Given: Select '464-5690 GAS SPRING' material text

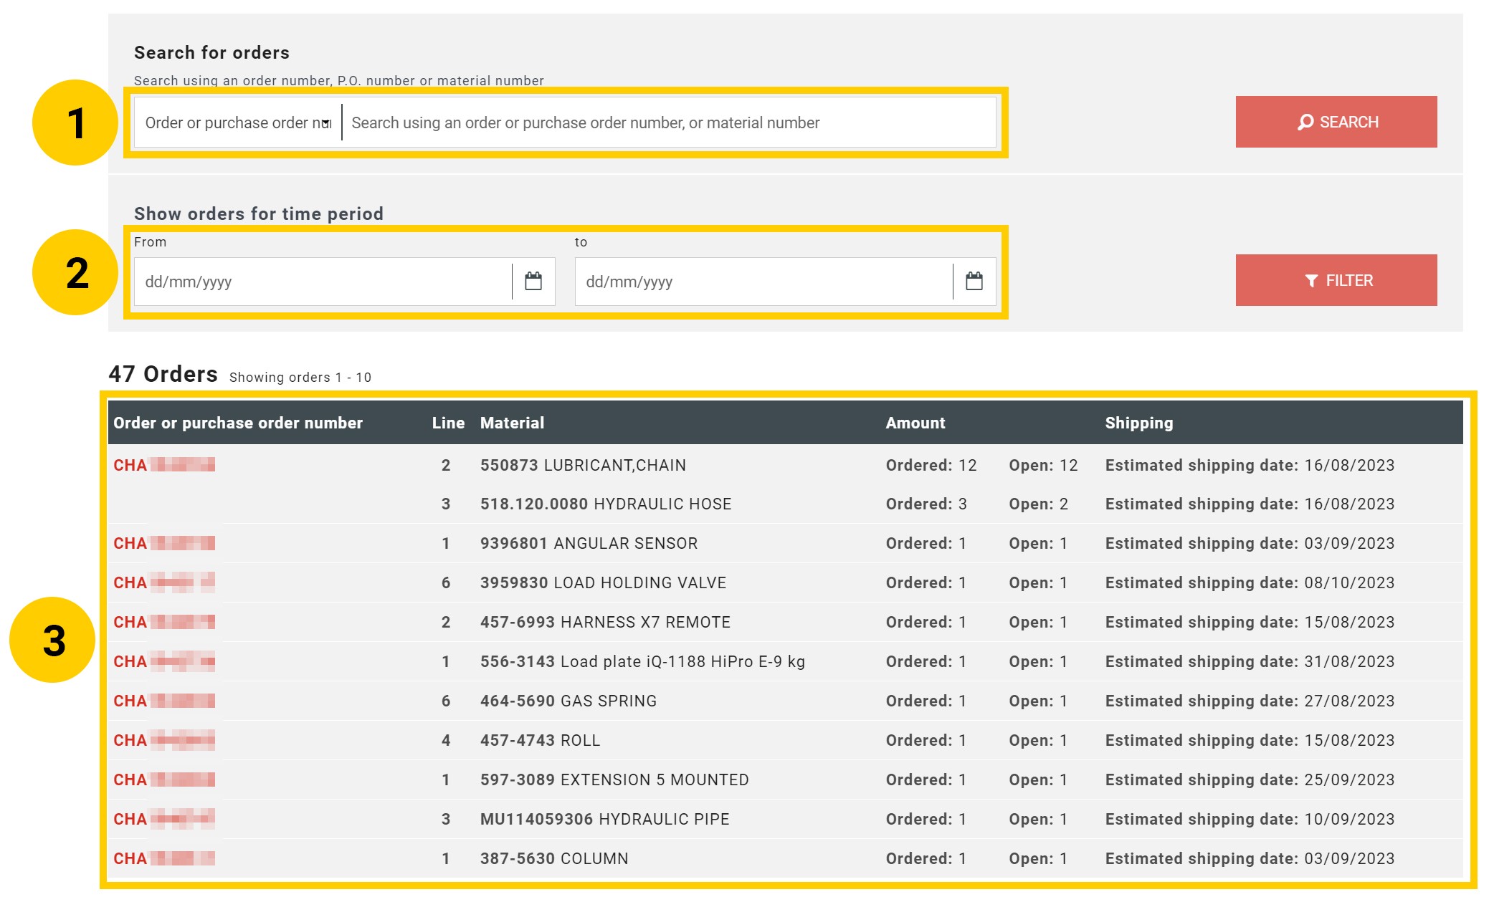Looking at the screenshot, I should point(569,701).
